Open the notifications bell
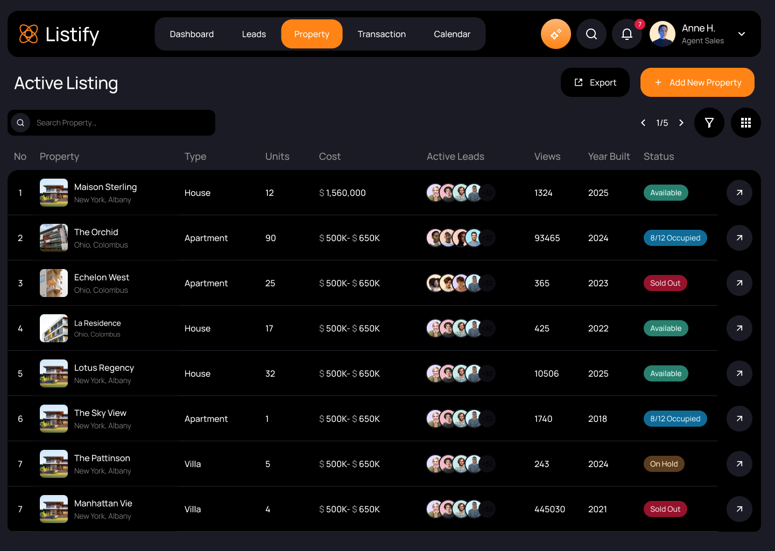The width and height of the screenshot is (775, 551). pos(626,34)
